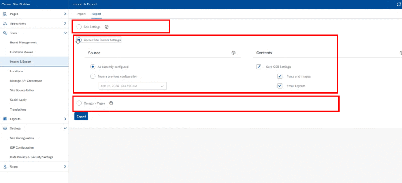Click the Pages icon in sidebar

(x=5, y=14)
